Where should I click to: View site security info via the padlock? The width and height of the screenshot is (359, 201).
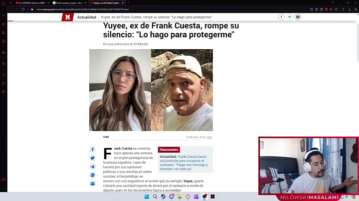[x=32, y=9]
